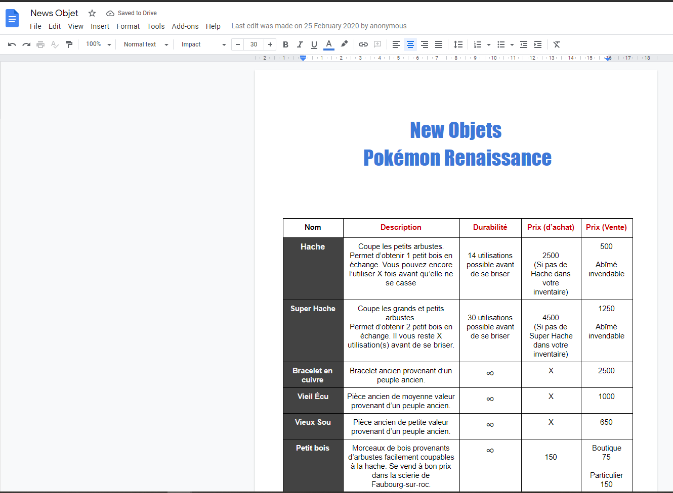Screen dimensions: 673x493
Task: Click the Bracelet en cuivre cell
Action: coord(313,375)
